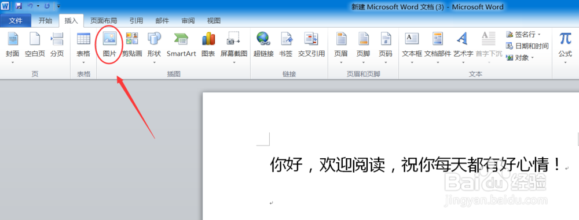Expand the 签名行 dropdown arrow

coord(538,34)
